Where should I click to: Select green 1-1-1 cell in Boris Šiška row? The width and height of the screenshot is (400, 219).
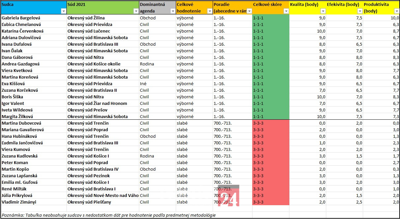tap(271, 97)
